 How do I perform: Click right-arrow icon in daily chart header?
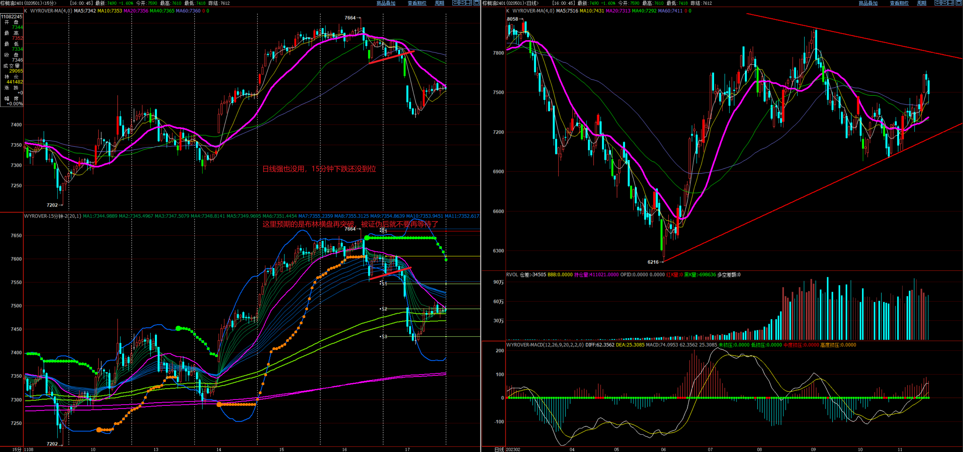click(x=944, y=3)
